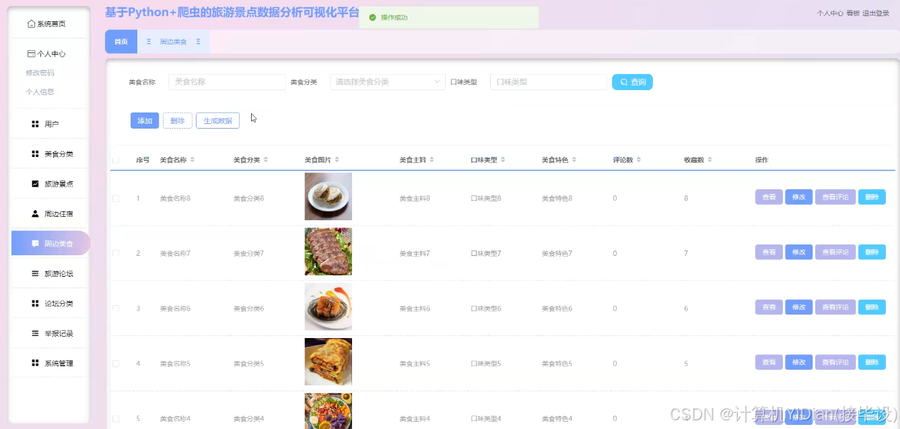Click the 口味类型 search input field
The image size is (900, 429).
click(549, 81)
